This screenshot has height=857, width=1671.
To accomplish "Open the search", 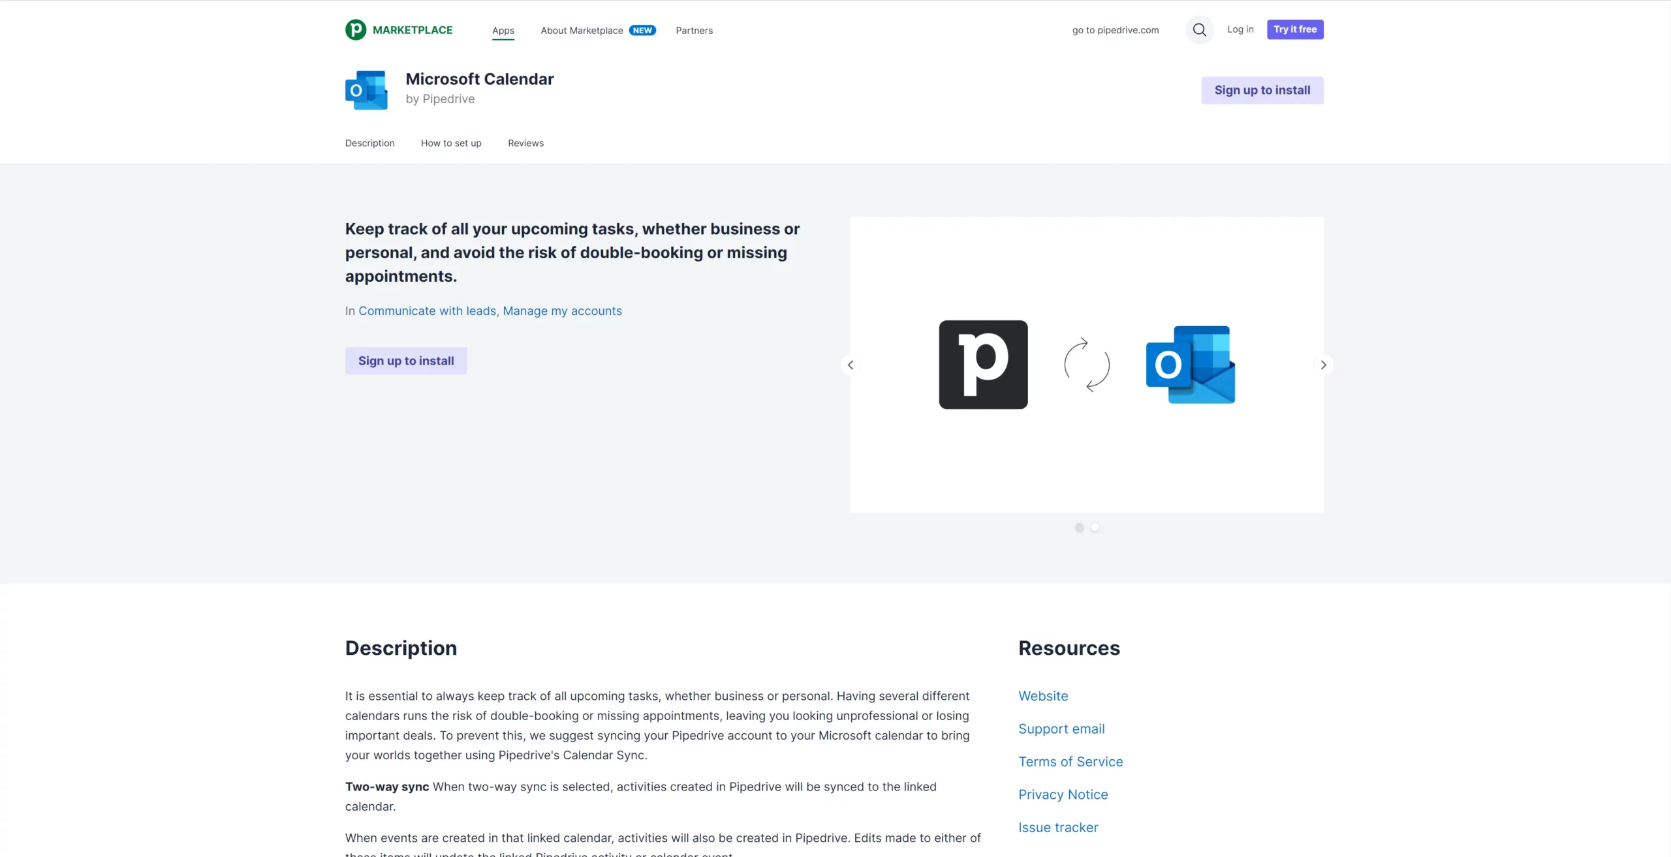I will pyautogui.click(x=1199, y=29).
